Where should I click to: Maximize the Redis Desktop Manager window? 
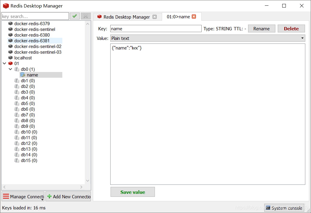coord(284,6)
